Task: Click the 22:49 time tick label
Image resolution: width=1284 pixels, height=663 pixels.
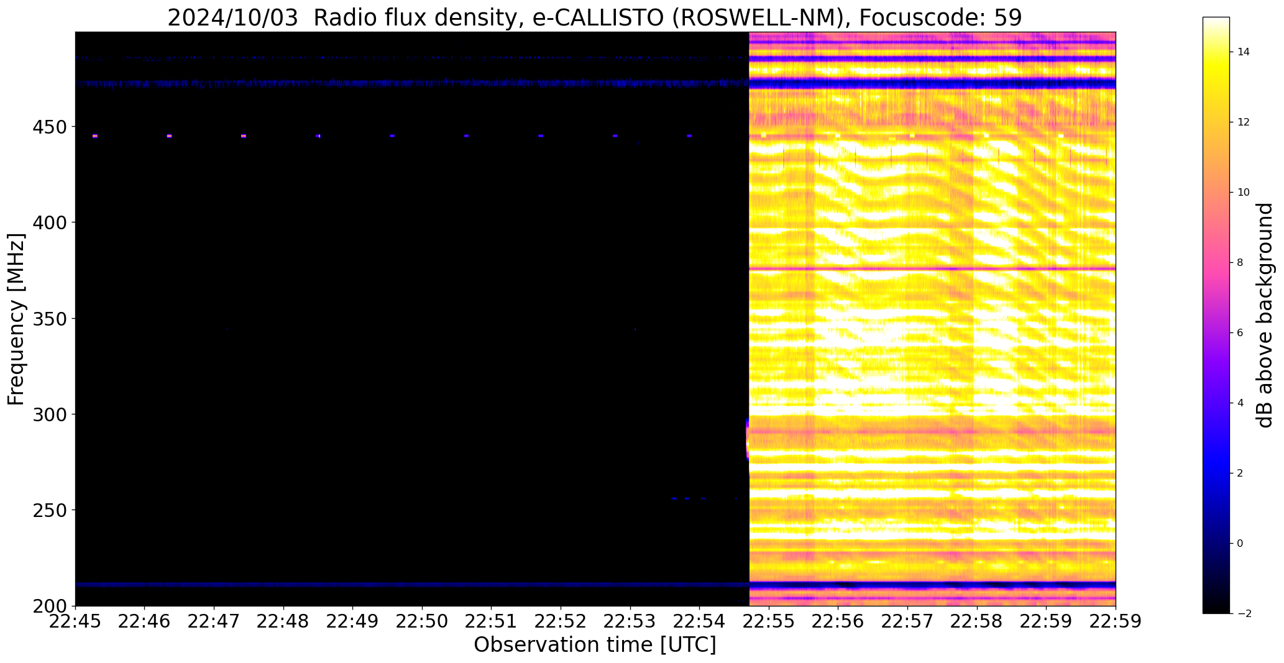Action: 353,622
